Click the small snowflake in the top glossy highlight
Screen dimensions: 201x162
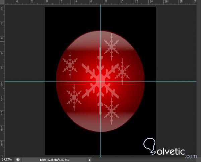click(x=111, y=47)
